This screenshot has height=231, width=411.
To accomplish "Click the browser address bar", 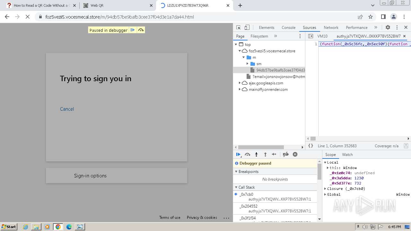I will point(196,17).
